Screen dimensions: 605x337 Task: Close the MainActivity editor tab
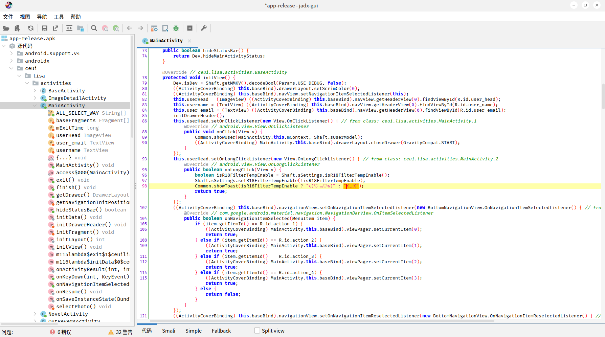189,41
